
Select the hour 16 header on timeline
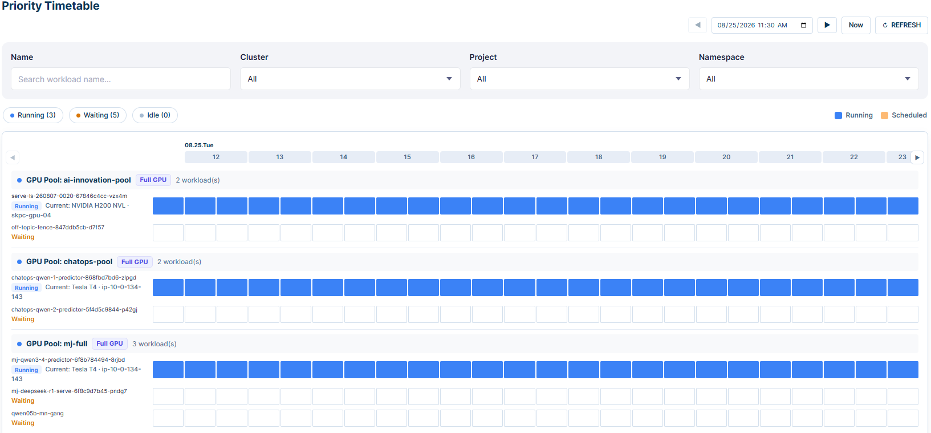471,157
